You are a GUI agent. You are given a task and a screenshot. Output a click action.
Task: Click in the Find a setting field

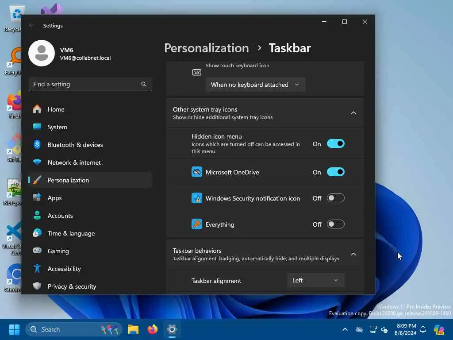coord(90,84)
